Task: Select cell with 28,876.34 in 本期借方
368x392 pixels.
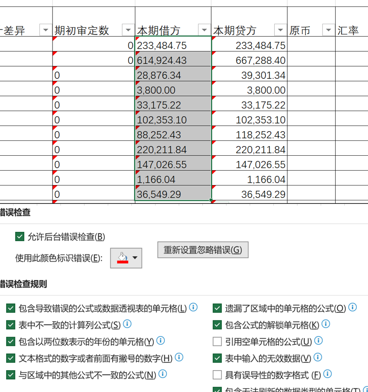Action: [x=173, y=74]
